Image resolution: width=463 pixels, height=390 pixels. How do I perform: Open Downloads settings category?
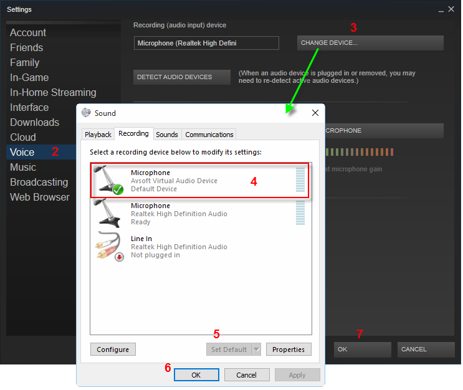point(34,122)
